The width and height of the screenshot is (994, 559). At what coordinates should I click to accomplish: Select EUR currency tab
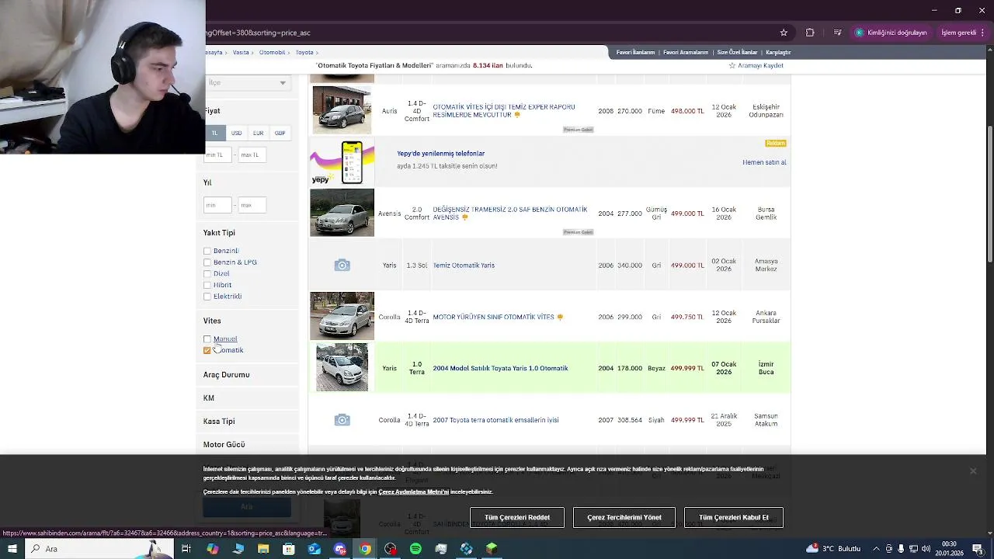point(258,133)
